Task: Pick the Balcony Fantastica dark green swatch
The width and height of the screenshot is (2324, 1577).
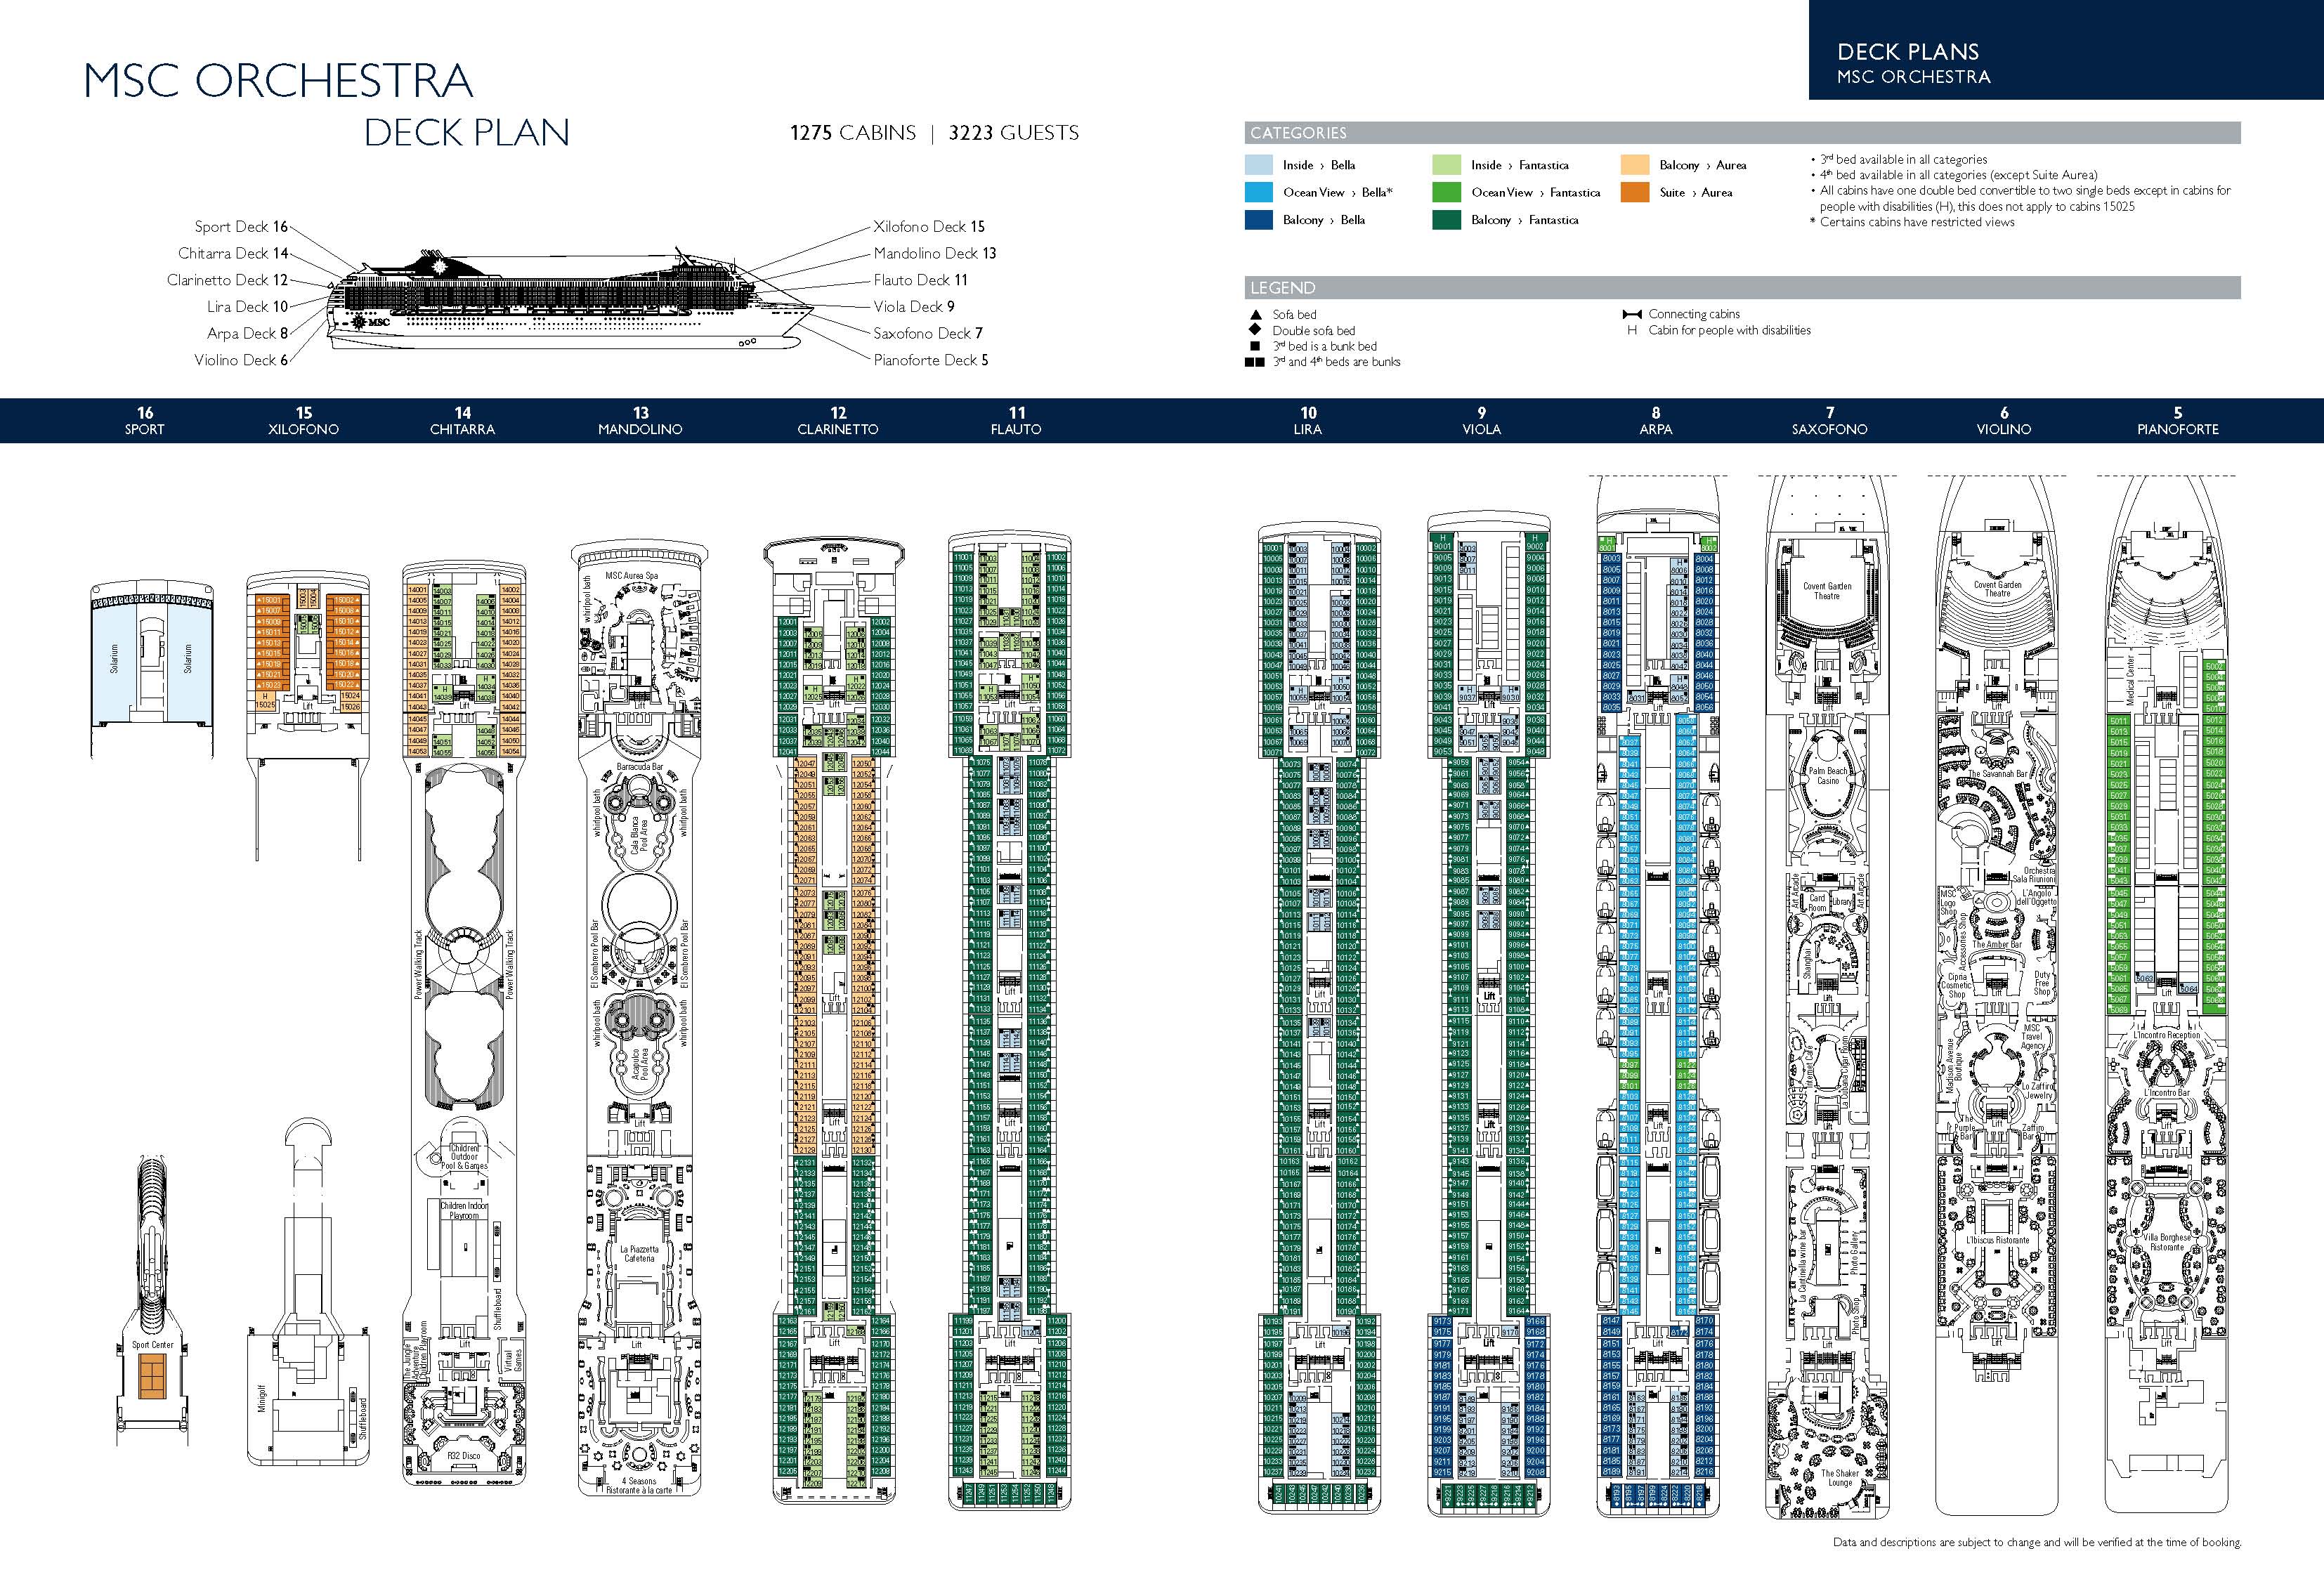Action: [x=1446, y=220]
